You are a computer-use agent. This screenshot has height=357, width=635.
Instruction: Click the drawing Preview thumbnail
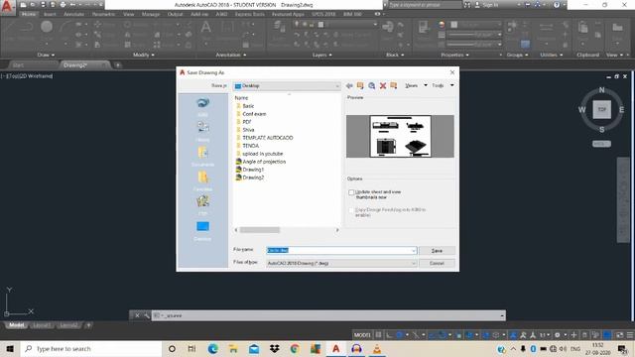(x=400, y=137)
